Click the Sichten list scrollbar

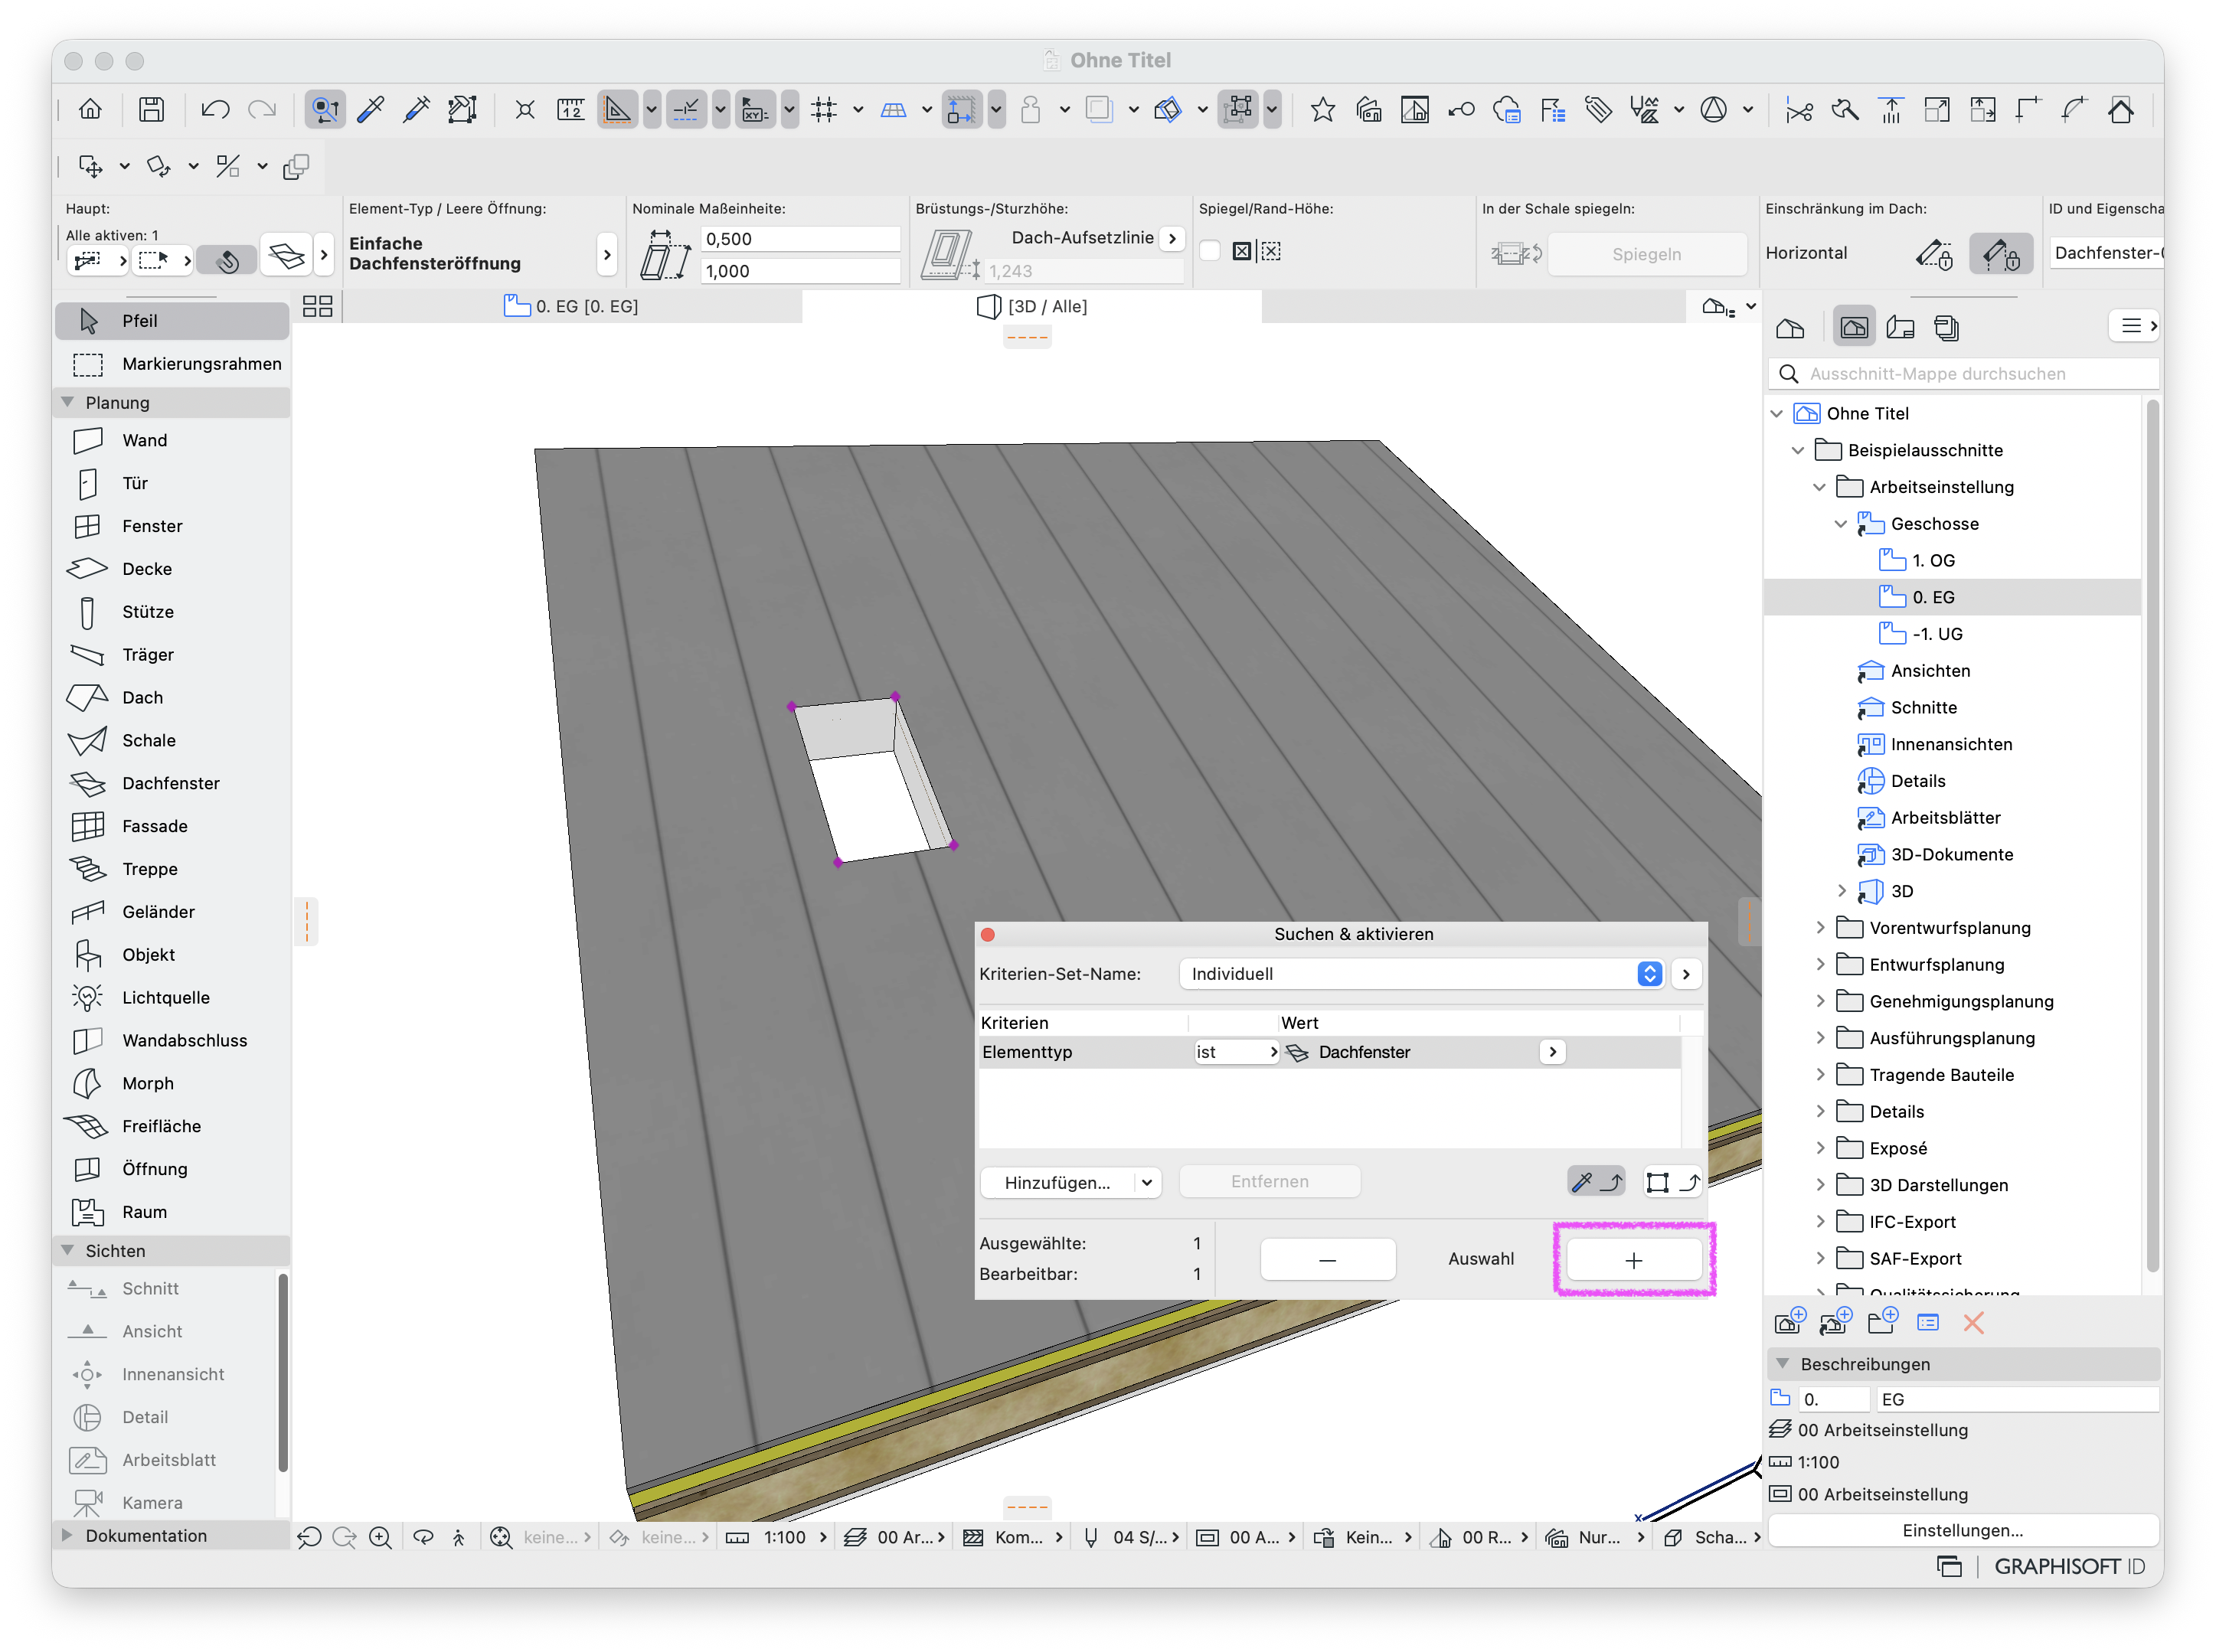283,1372
